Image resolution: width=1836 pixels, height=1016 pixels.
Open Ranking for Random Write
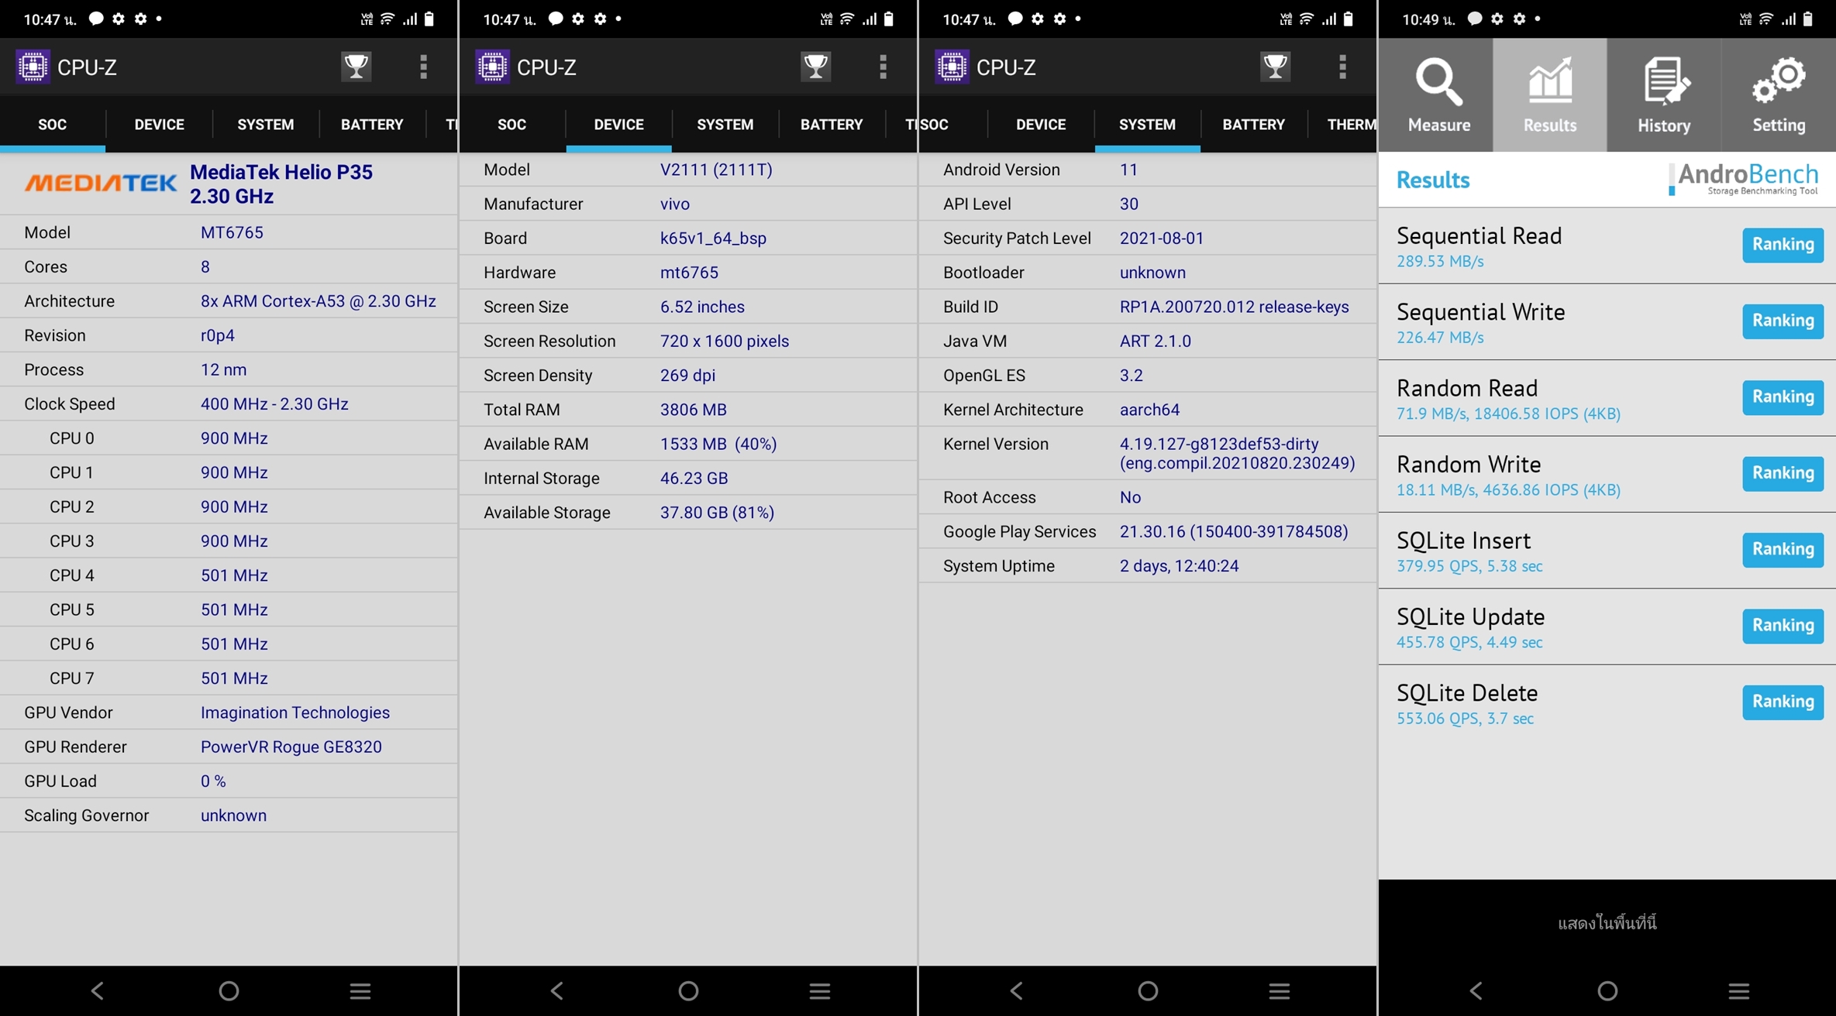[1783, 473]
